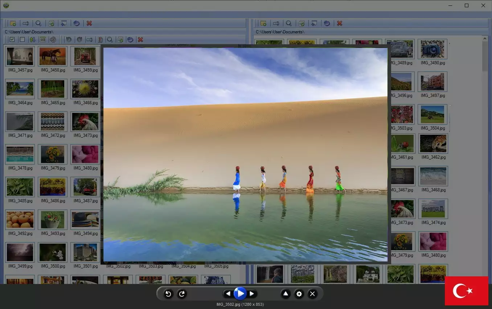Click the pie chart icon in right panel toolbar
This screenshot has width=492, height=309.
coord(327,23)
